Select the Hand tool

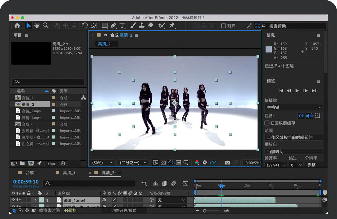(37, 25)
